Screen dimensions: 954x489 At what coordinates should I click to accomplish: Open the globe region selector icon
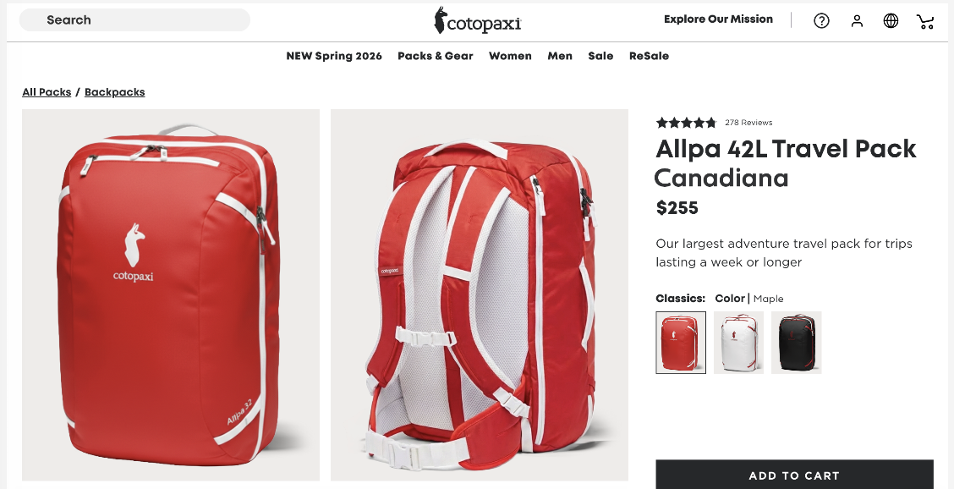coord(891,20)
